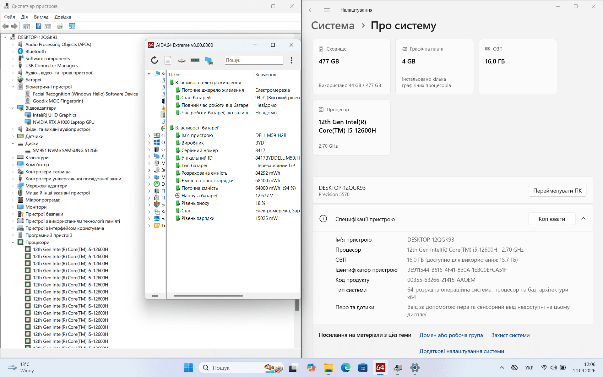The width and height of the screenshot is (603, 377).
Task: Collapse the Процесори tree node
Action: (13, 242)
